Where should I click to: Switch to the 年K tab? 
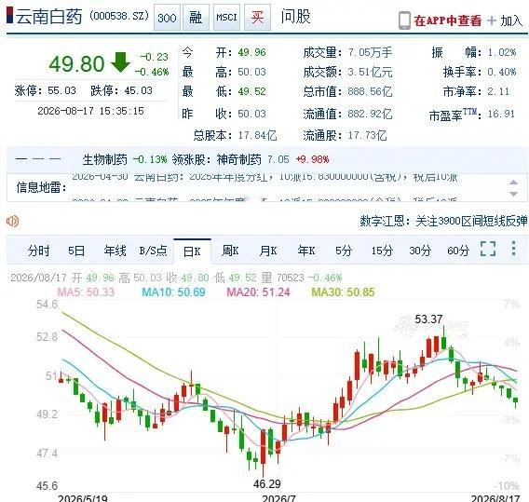306,251
